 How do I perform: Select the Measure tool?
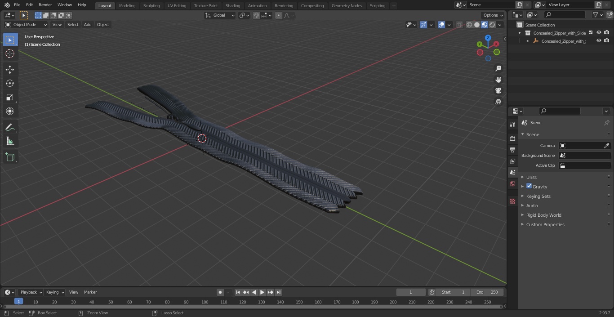10,142
